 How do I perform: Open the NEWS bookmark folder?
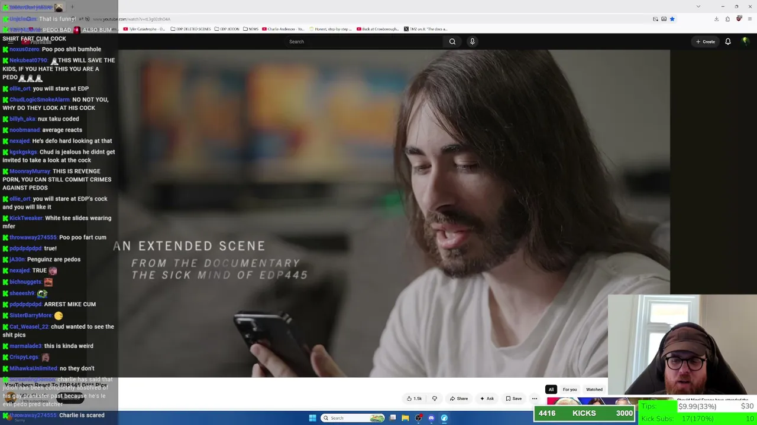(x=251, y=29)
